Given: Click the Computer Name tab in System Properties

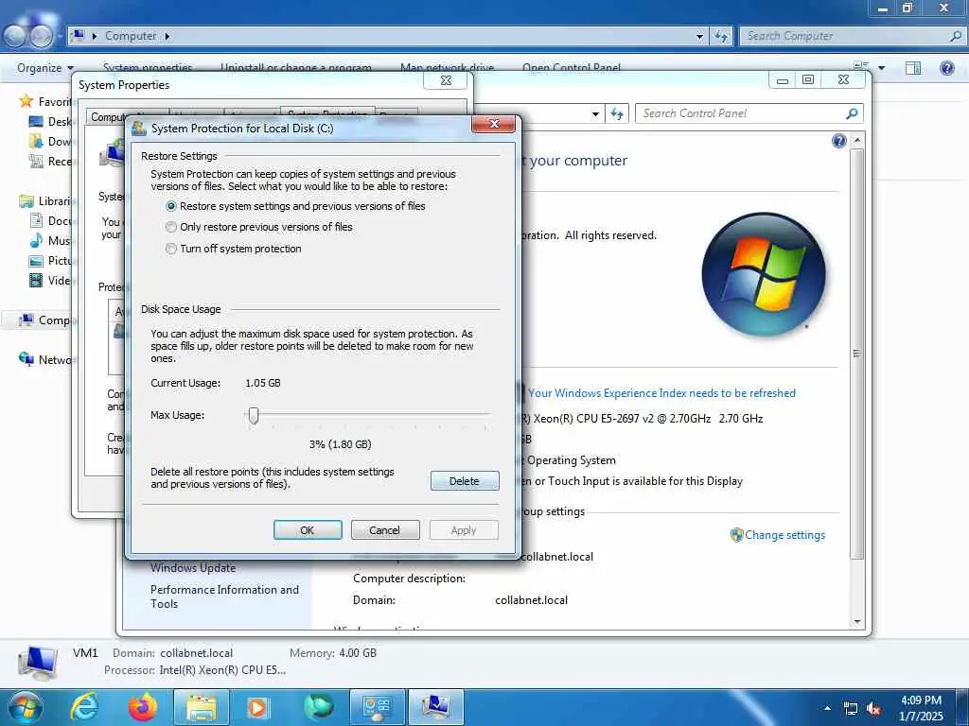Looking at the screenshot, I should click(x=108, y=116).
